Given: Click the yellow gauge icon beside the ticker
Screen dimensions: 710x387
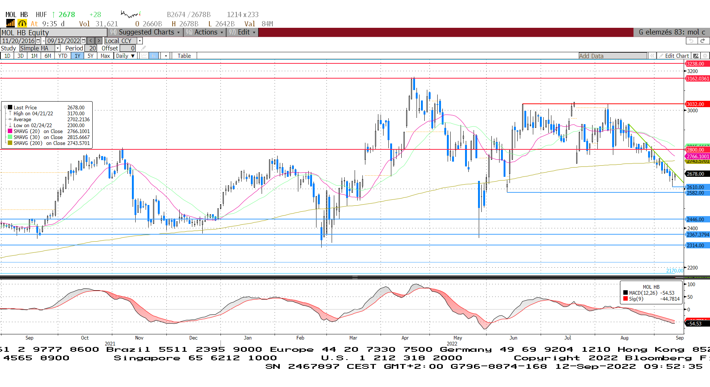Looking at the screenshot, I should (x=22, y=23).
